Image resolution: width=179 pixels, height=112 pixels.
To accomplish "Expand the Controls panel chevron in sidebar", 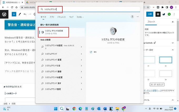I will pos(173,43).
